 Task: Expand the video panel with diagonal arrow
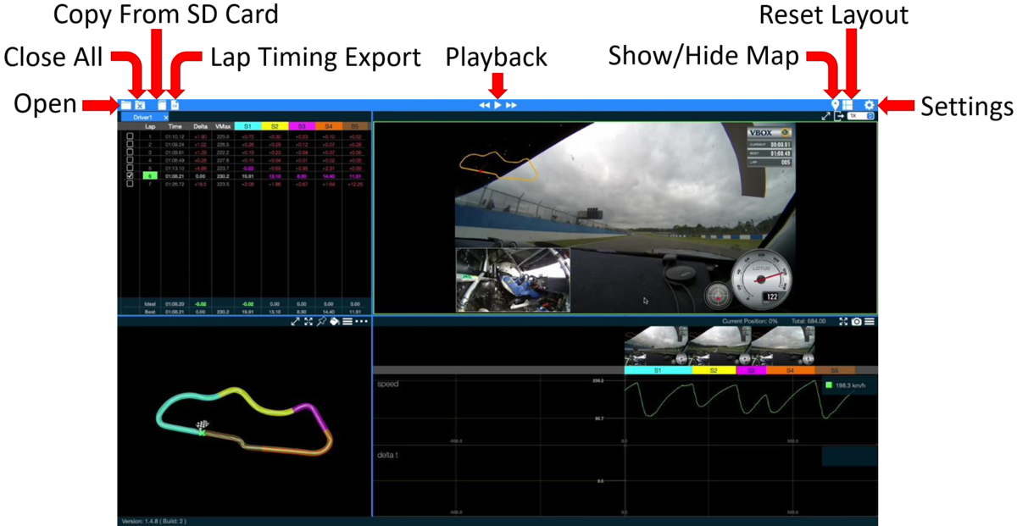(825, 116)
